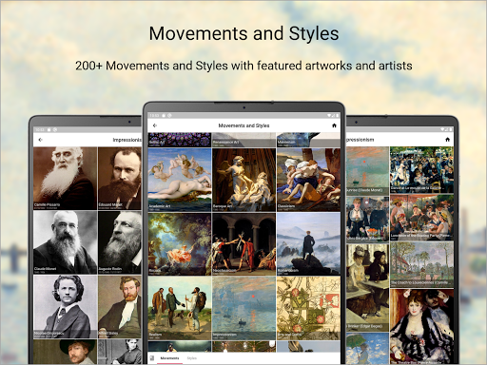Viewport: 487px width, 365px height.
Task: Open the Arts and Crafts pattern tile
Action: click(x=308, y=308)
